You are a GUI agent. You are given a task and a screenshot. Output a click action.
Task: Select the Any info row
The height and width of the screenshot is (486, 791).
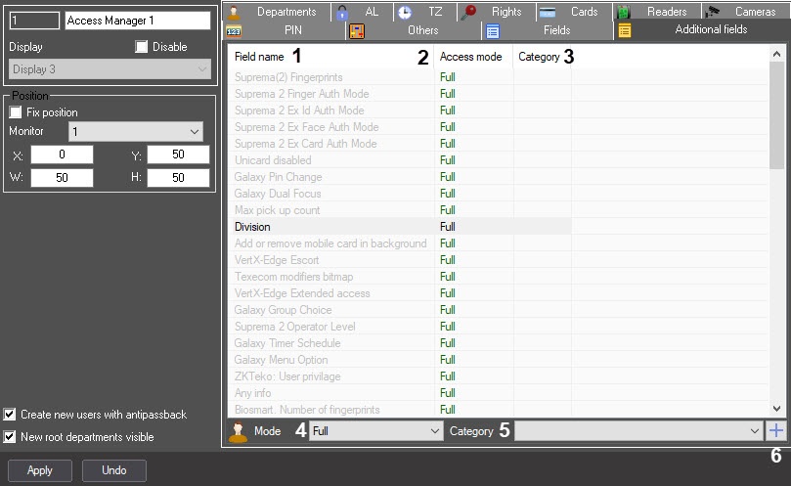pos(400,393)
